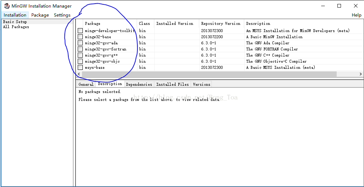The width and height of the screenshot is (364, 187).
Task: Click the package list horizontal scrollbar thumb
Action: 209,74
